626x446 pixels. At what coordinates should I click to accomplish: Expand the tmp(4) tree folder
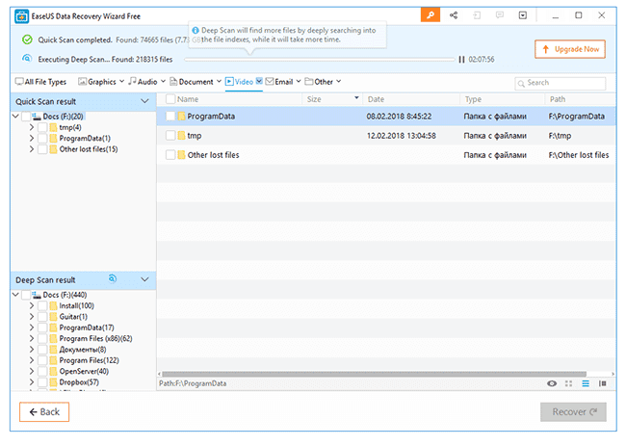32,127
